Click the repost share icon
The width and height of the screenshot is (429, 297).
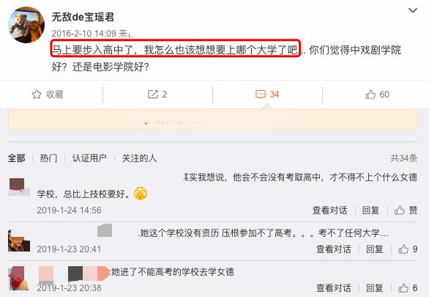(153, 95)
